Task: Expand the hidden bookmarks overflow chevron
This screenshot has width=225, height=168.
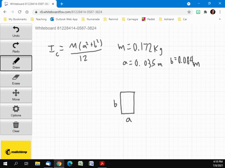Action: tap(220, 19)
